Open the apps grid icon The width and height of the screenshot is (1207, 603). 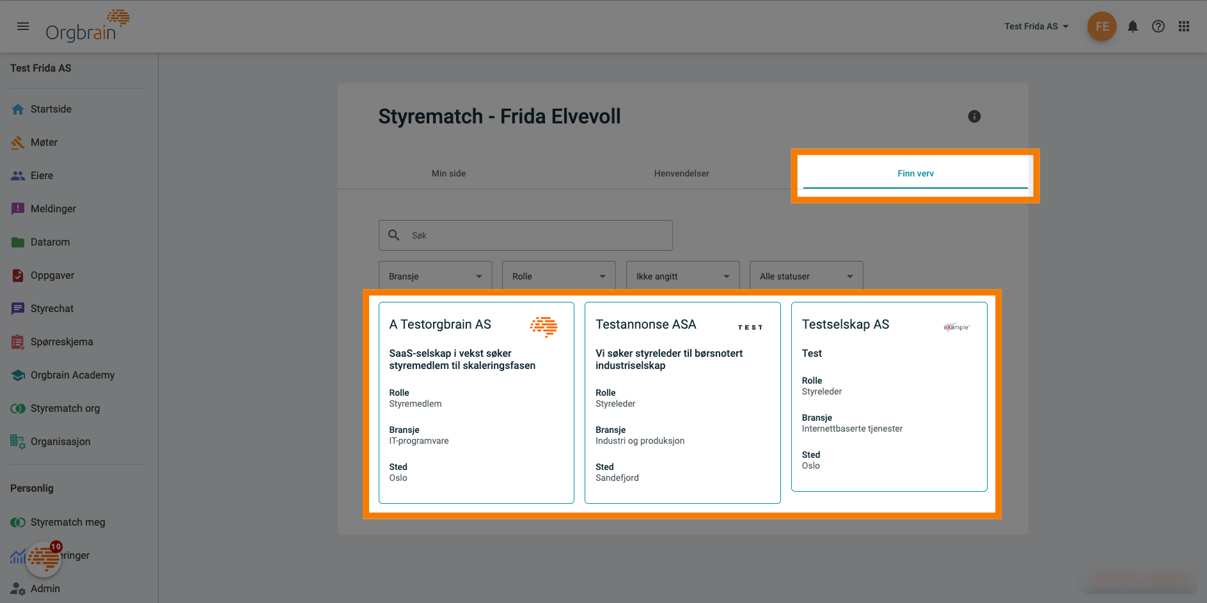point(1184,26)
